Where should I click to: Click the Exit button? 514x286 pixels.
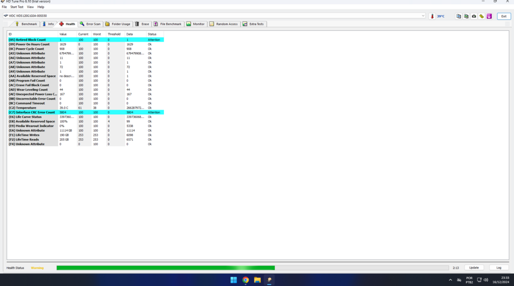pos(504,16)
